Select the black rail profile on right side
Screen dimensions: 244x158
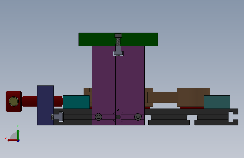pos(191,112)
